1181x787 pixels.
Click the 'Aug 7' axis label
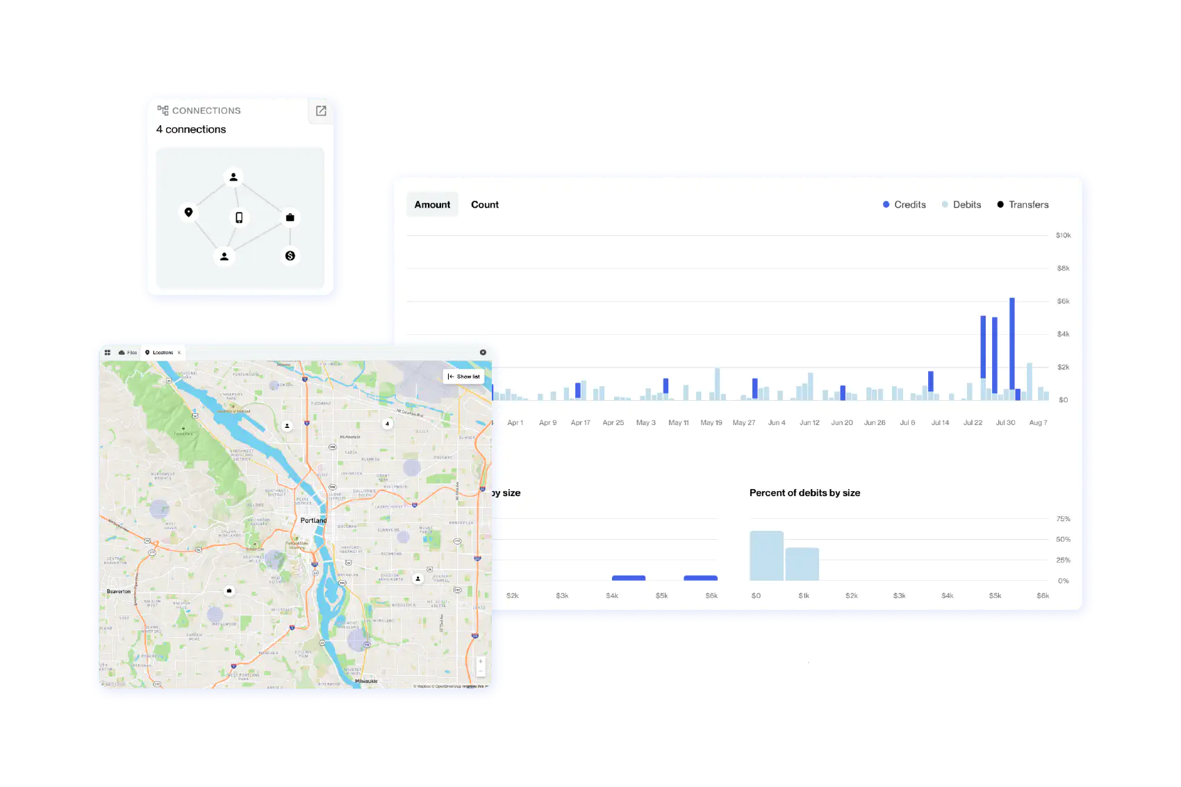1038,422
